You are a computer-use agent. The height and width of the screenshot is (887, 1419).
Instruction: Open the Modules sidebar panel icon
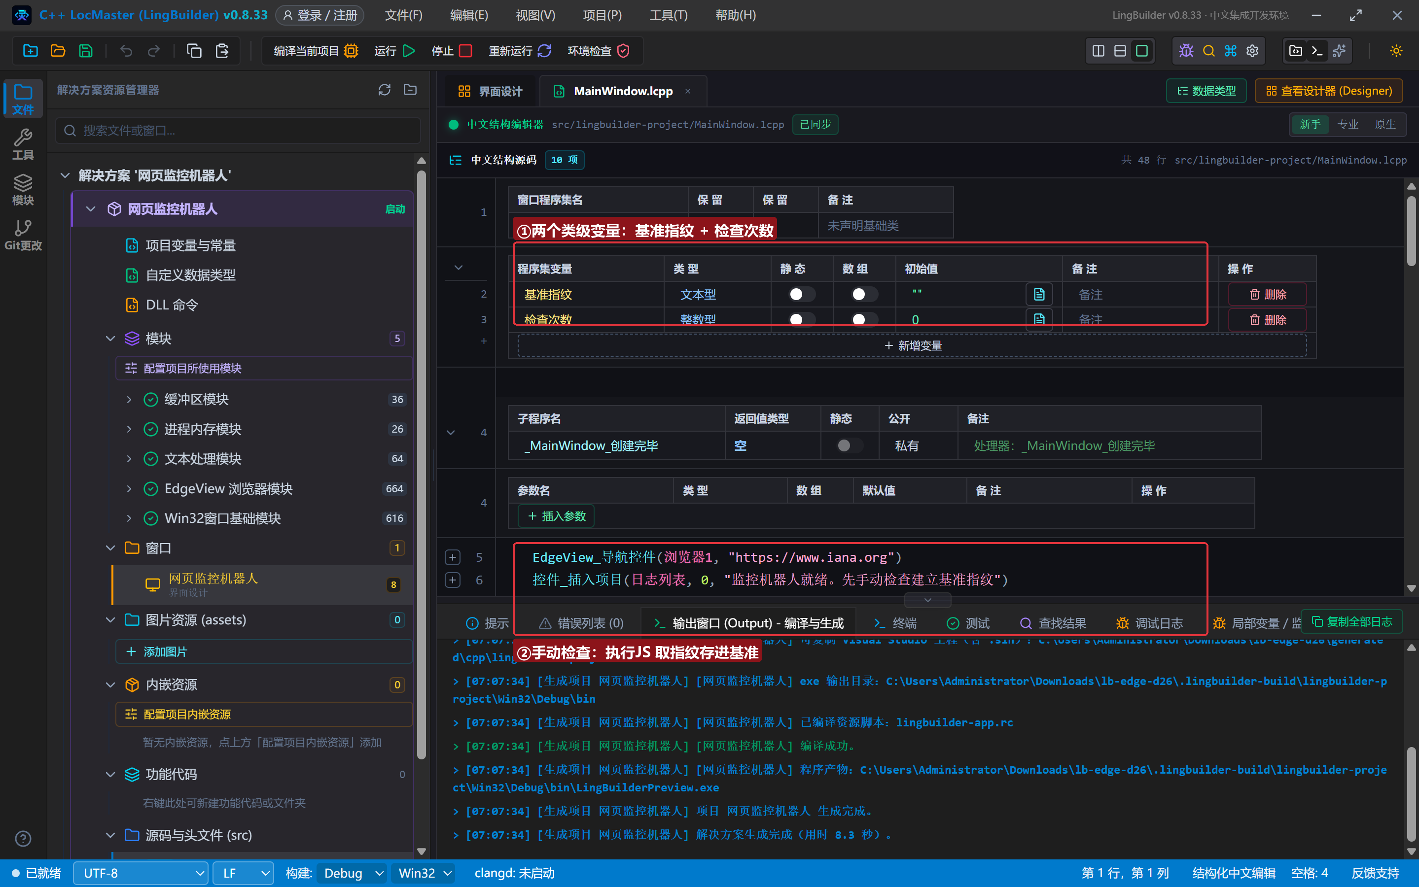pos(23,190)
